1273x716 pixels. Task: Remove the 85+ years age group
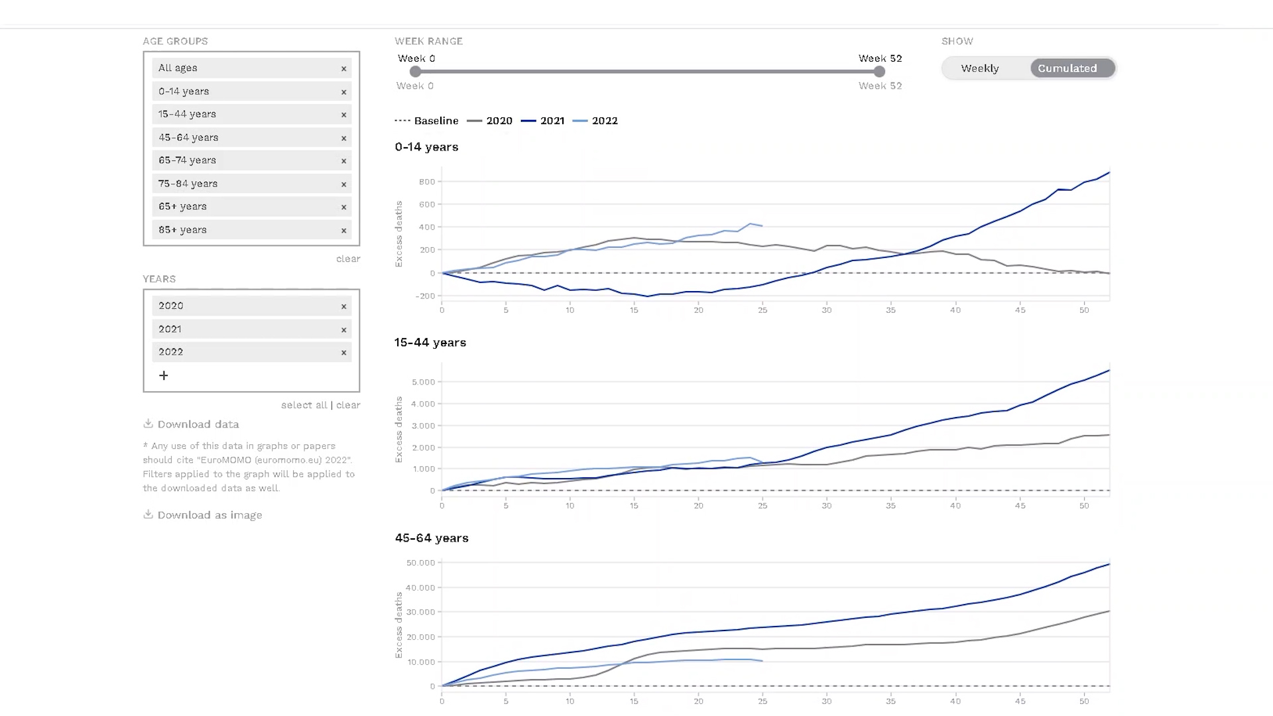pyautogui.click(x=343, y=230)
